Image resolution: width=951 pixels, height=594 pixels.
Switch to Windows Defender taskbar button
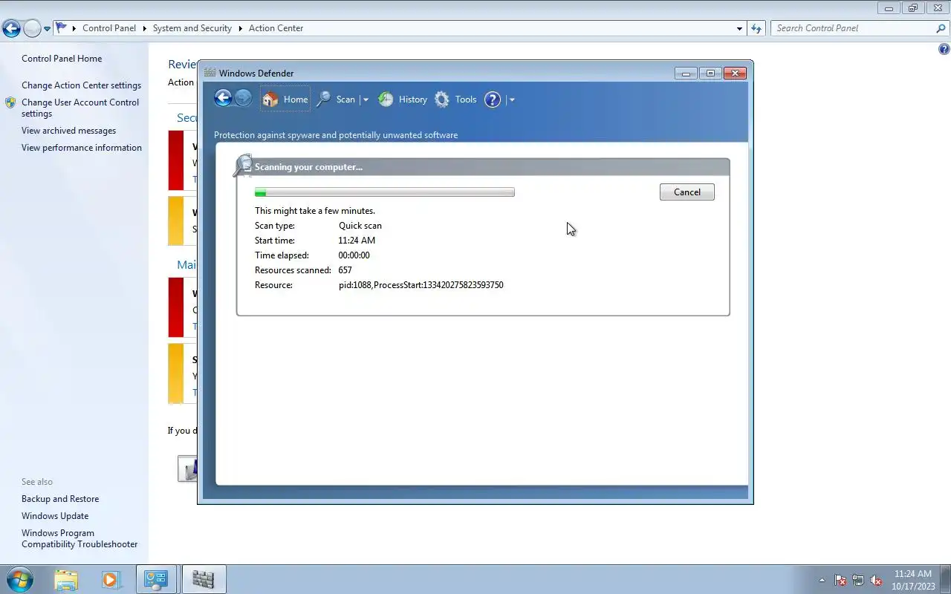[x=203, y=579]
